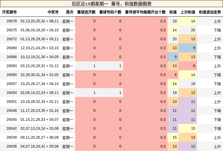Select draw number 26066
This screenshot has width=223, height=151.
(12, 57)
